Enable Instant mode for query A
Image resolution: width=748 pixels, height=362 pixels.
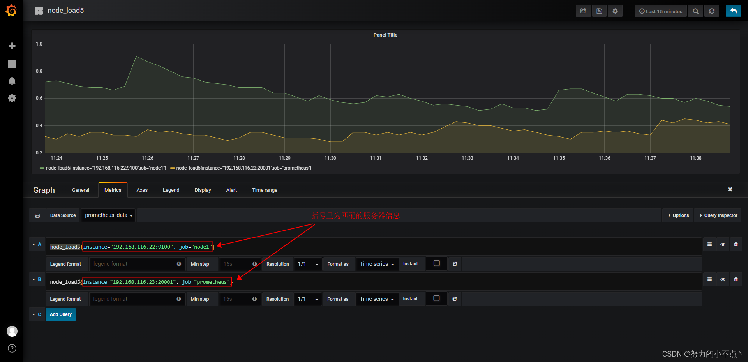pyautogui.click(x=436, y=263)
